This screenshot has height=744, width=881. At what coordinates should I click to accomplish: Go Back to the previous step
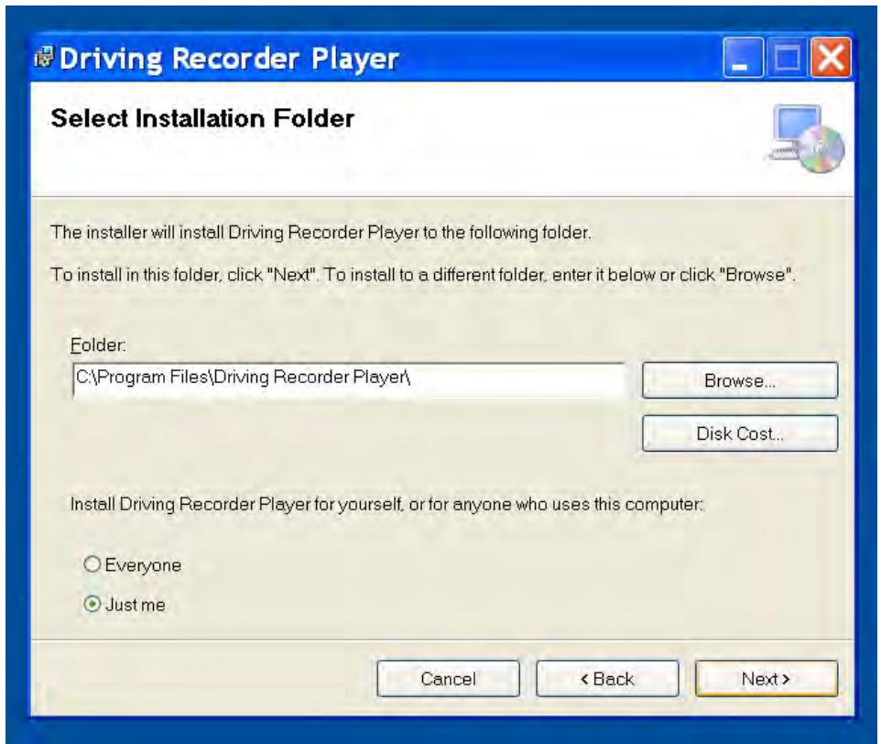pos(607,679)
